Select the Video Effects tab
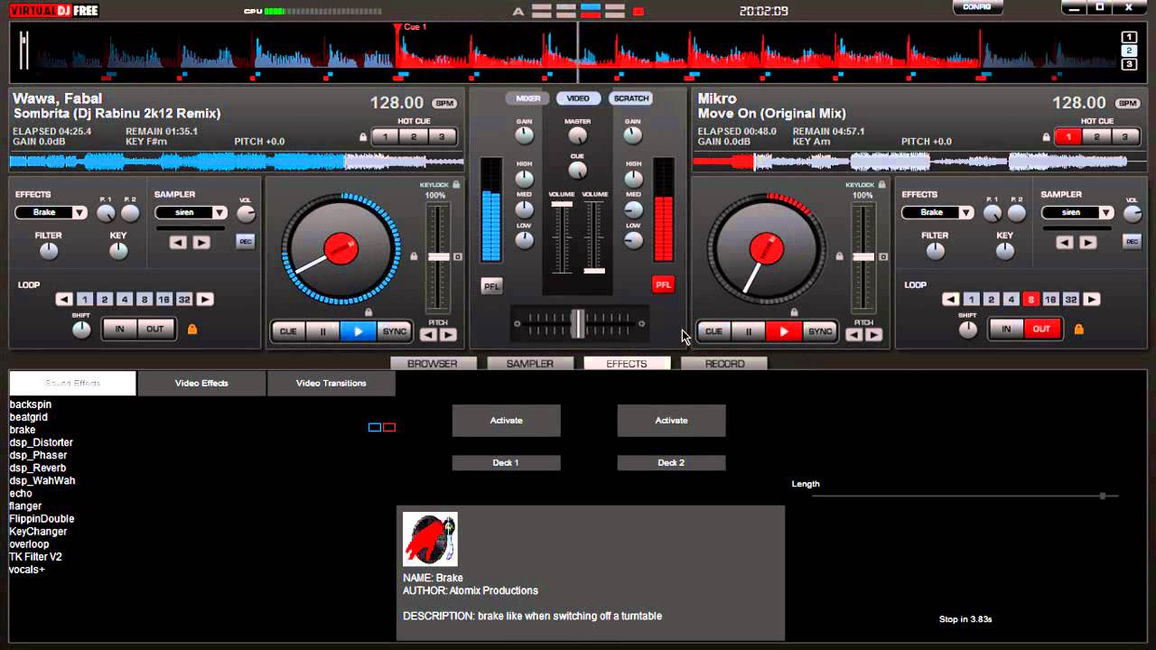 201,383
